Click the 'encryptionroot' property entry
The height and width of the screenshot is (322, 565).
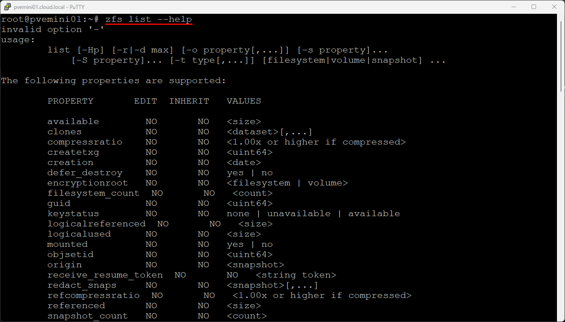[x=87, y=183]
